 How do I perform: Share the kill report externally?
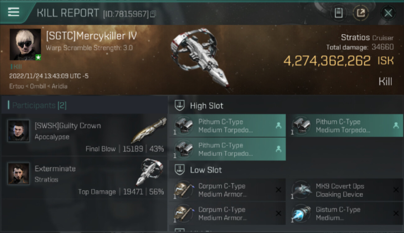pos(360,13)
